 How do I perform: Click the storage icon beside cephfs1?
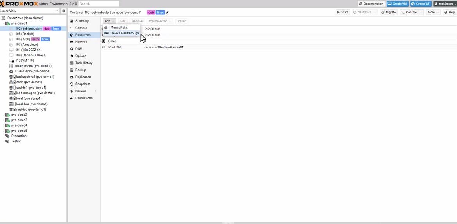pos(12,88)
